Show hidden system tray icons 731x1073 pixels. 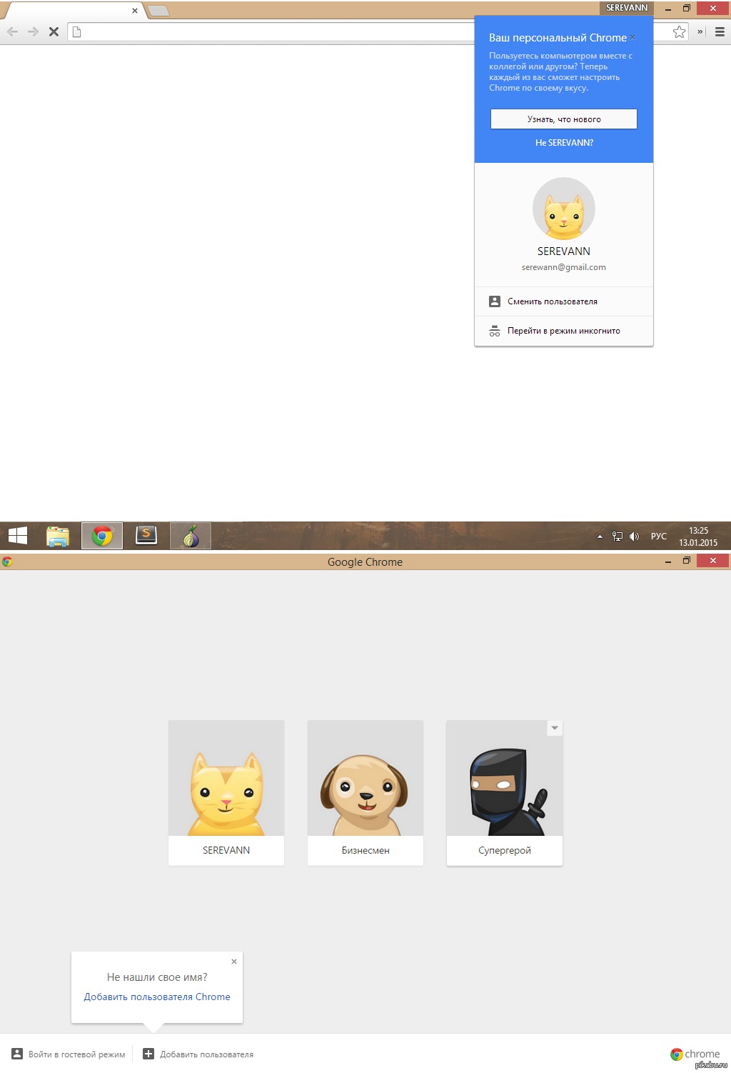[x=600, y=536]
